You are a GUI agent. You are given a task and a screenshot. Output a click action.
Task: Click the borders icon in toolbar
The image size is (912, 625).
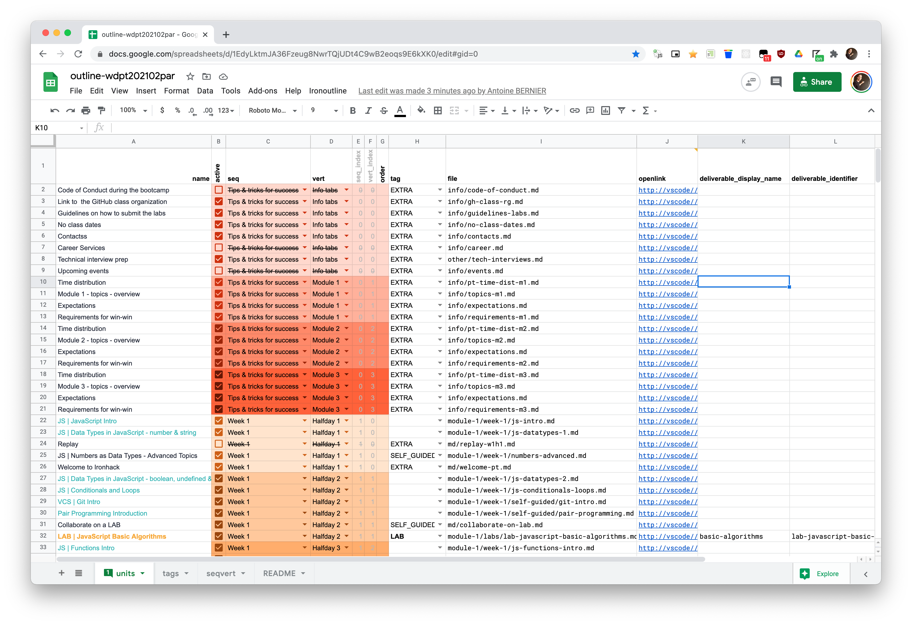tap(437, 111)
